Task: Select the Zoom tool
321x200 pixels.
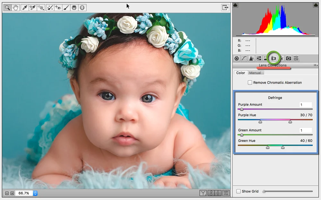Action: [7, 7]
